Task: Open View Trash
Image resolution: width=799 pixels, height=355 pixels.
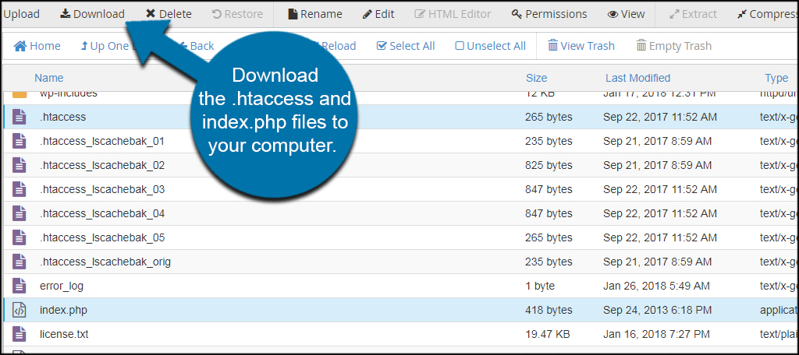Action: pos(581,46)
